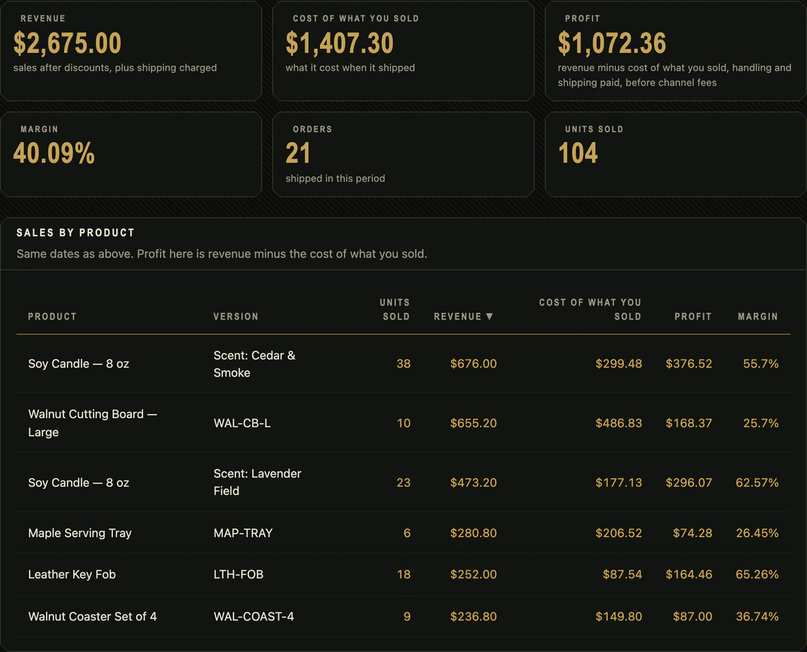Select the $1,407.30 cost figure
Viewport: 807px width, 652px height.
tap(340, 44)
